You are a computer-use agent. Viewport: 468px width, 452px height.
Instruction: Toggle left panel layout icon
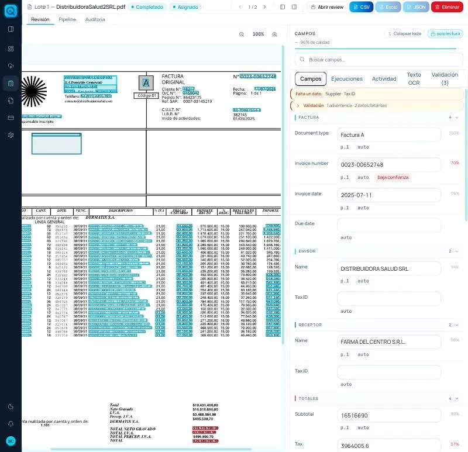pos(283,7)
